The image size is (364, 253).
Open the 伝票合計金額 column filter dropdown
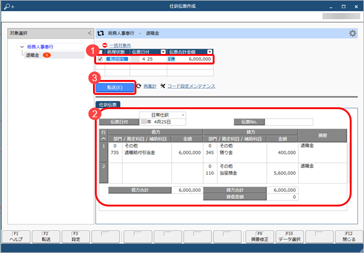click(210, 52)
